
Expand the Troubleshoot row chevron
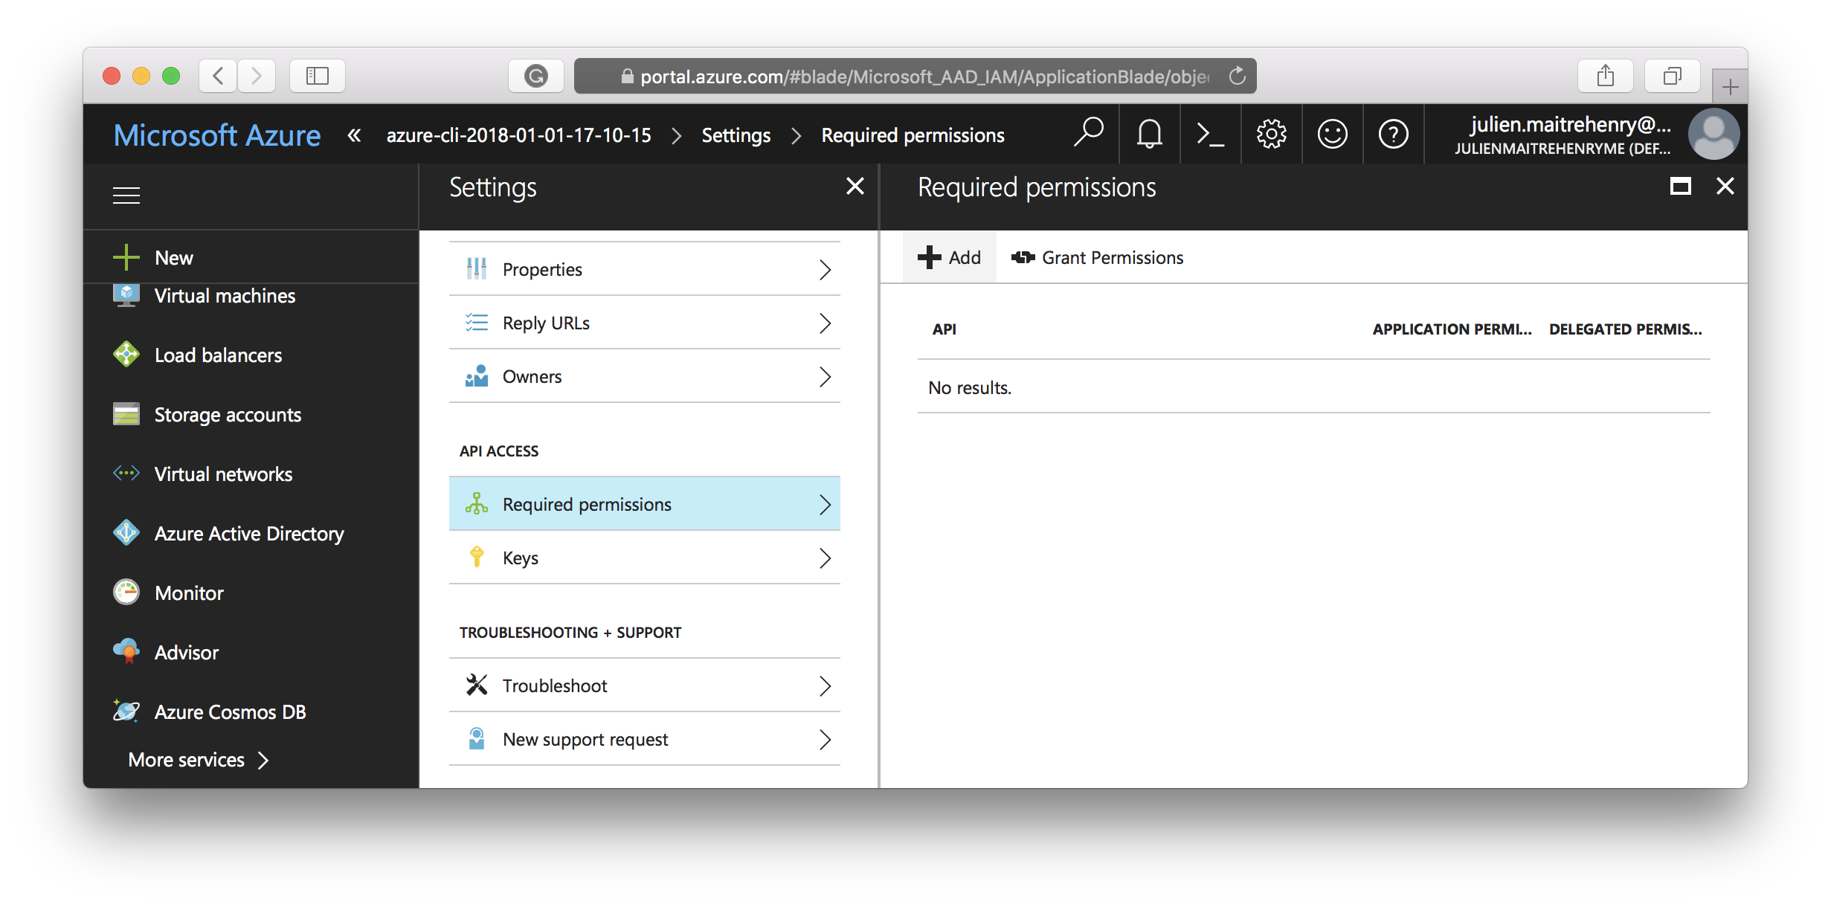pyautogui.click(x=825, y=685)
